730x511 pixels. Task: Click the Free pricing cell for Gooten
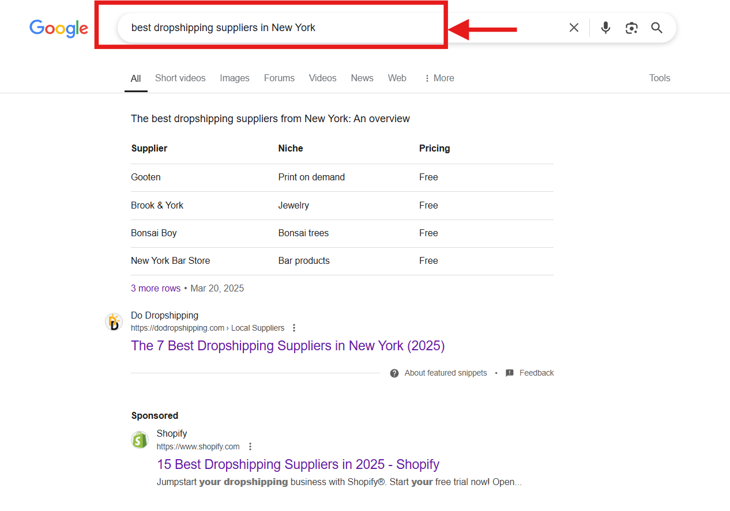point(428,177)
